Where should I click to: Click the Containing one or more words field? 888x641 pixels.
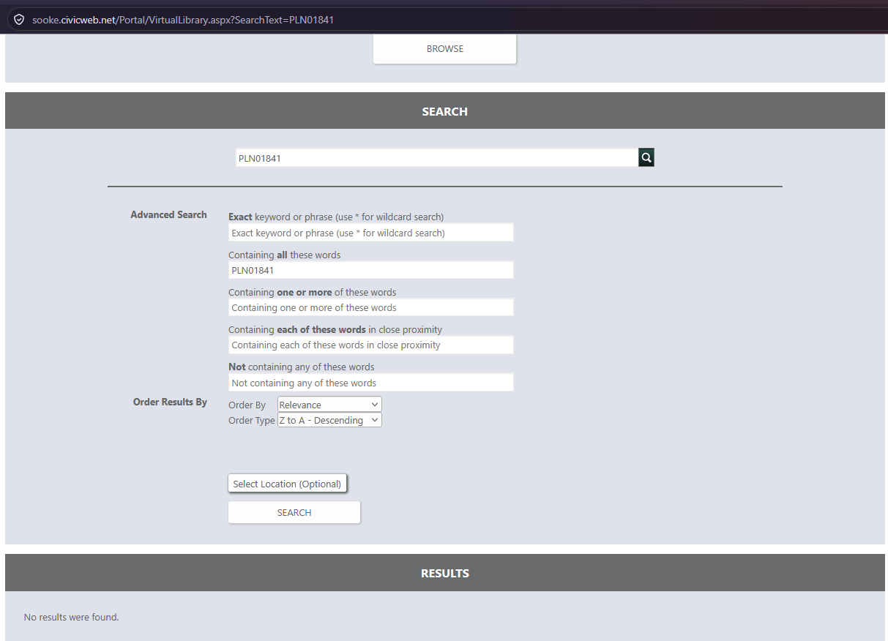pos(371,307)
